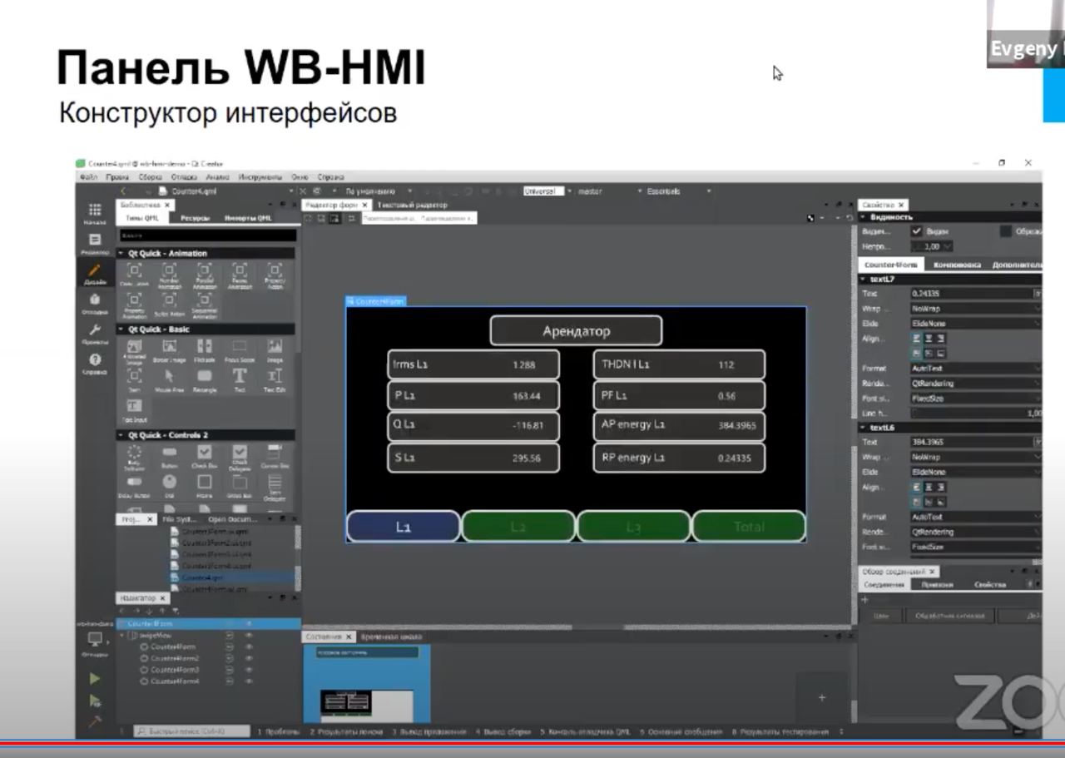The height and width of the screenshot is (758, 1065).
Task: Collapse the swipeView tree node
Action: click(x=122, y=635)
